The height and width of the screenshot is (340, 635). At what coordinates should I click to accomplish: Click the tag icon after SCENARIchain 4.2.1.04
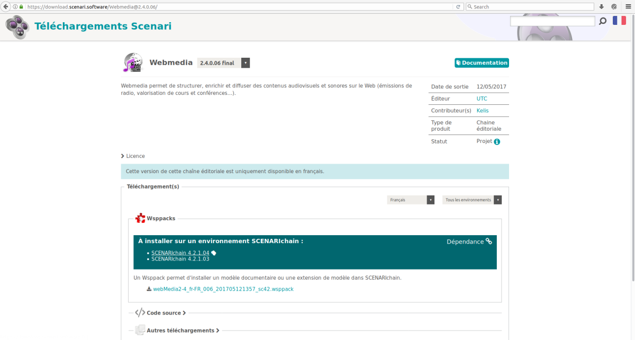(214, 253)
